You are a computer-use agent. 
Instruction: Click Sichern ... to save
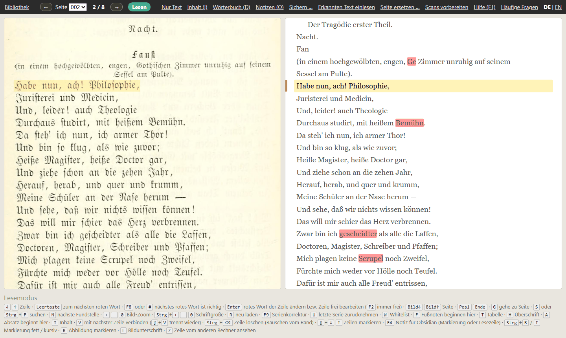301,7
